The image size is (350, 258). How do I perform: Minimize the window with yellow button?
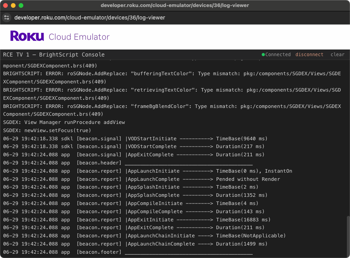pyautogui.click(x=13, y=5)
